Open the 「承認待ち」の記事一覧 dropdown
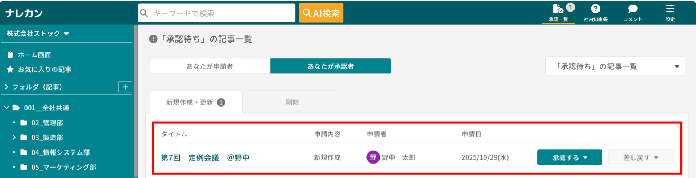This screenshot has height=178, width=696. click(x=615, y=66)
